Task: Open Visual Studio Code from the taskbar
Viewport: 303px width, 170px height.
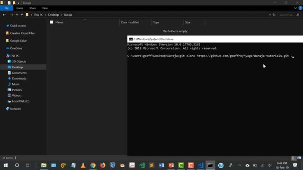Action: pyautogui.click(x=200, y=165)
